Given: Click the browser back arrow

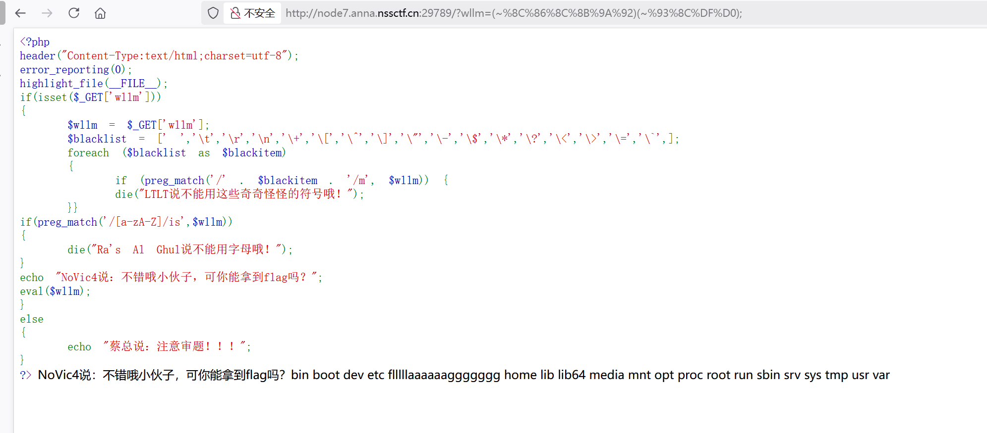Looking at the screenshot, I should 20,13.
